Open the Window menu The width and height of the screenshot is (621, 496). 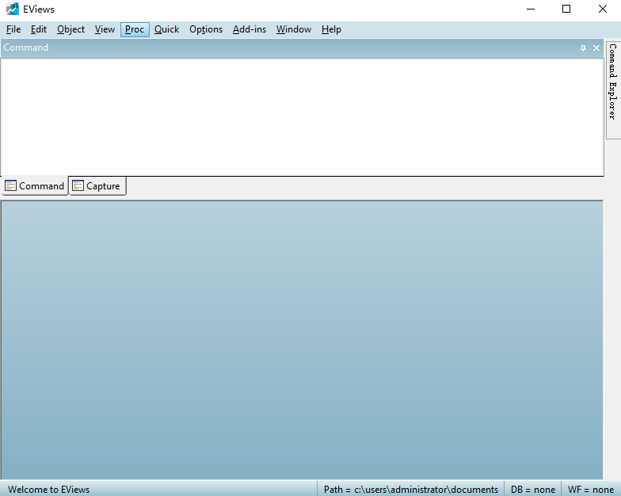pos(293,29)
